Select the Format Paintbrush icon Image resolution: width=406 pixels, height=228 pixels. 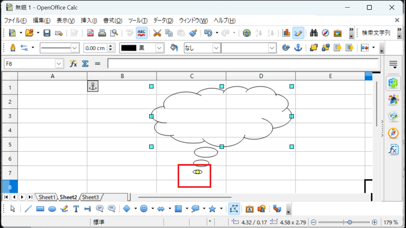(x=193, y=33)
